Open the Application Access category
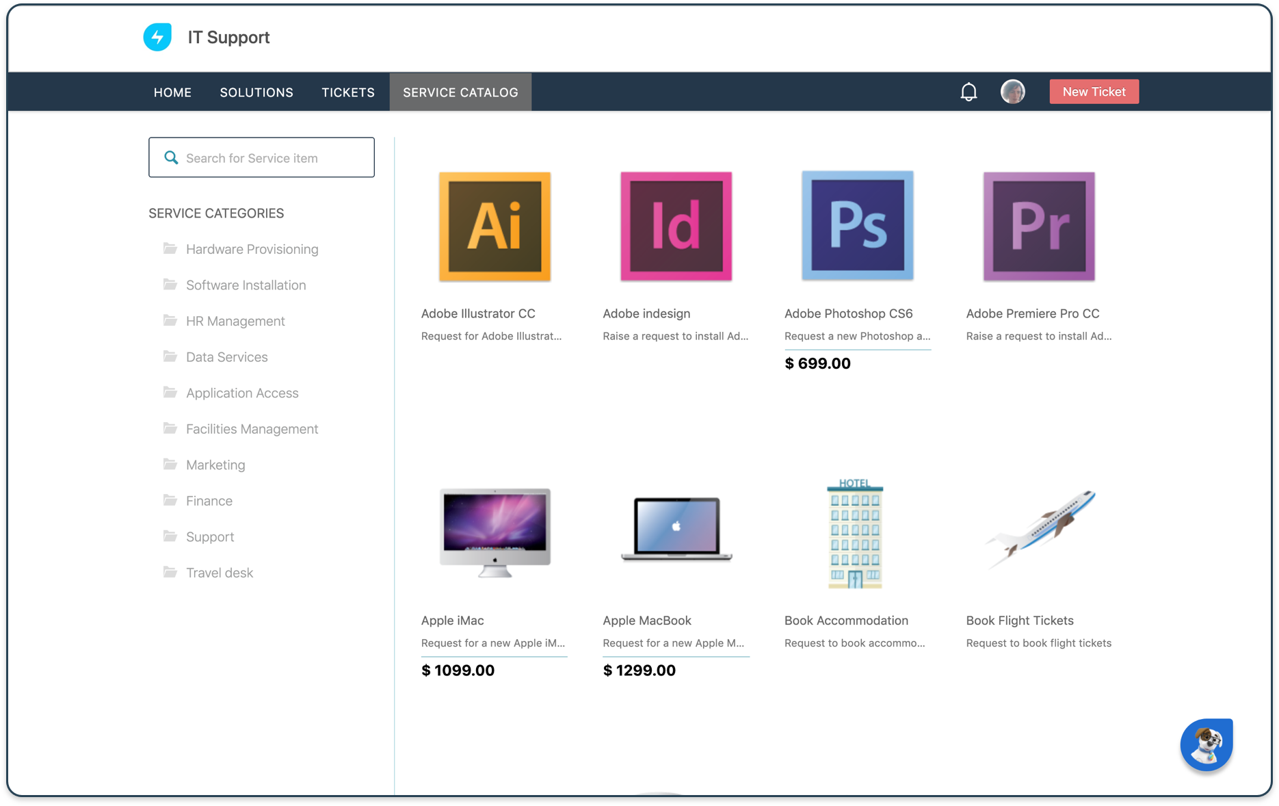 (242, 393)
